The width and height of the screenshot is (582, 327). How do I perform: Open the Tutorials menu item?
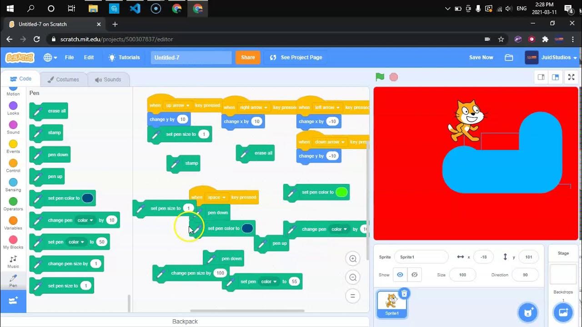point(124,57)
